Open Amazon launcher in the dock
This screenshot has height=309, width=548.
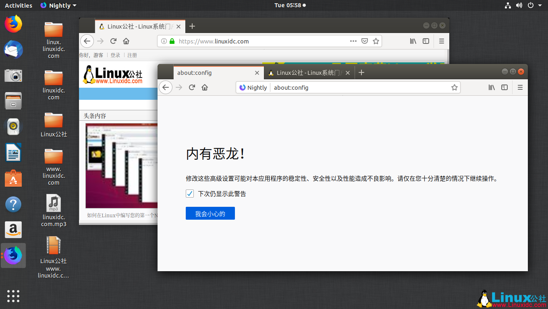point(13,230)
